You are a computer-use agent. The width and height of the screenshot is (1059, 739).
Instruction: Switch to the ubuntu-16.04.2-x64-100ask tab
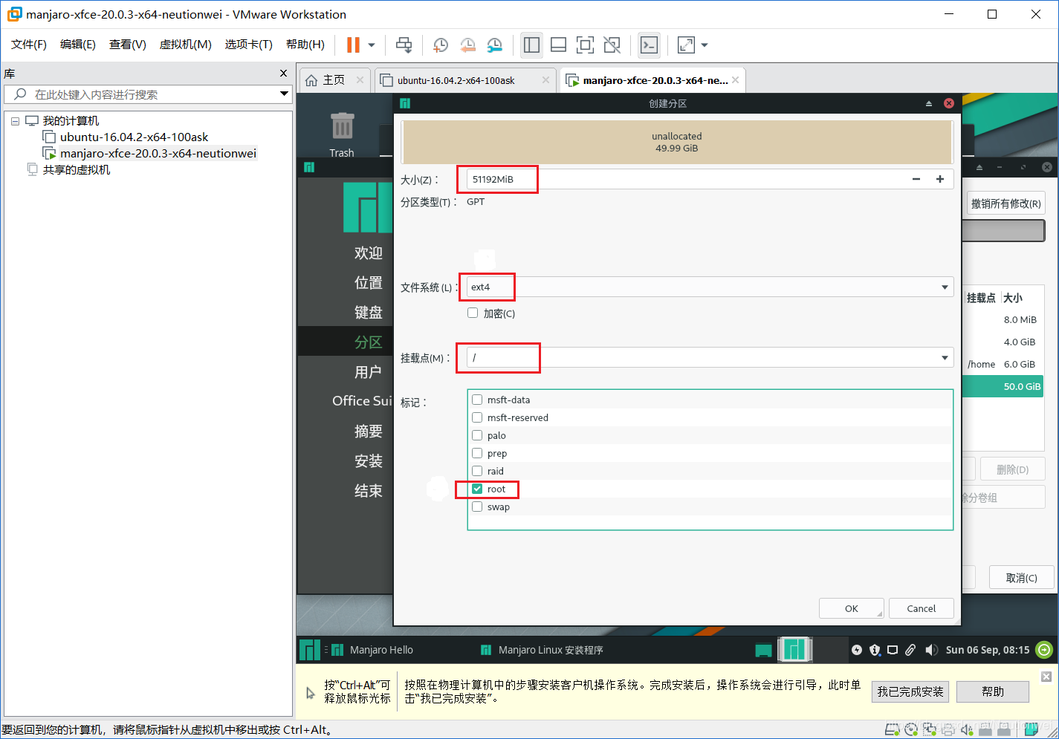pos(456,80)
